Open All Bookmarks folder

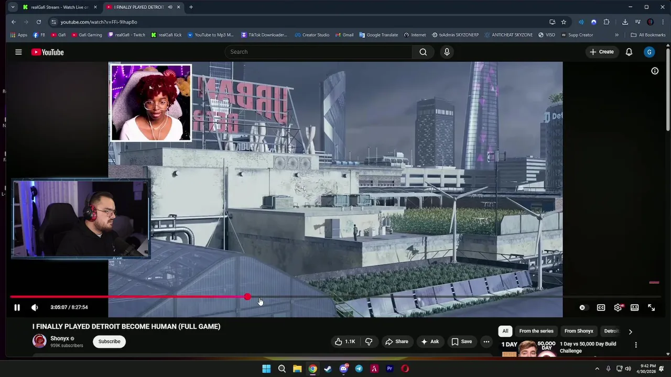[648, 35]
